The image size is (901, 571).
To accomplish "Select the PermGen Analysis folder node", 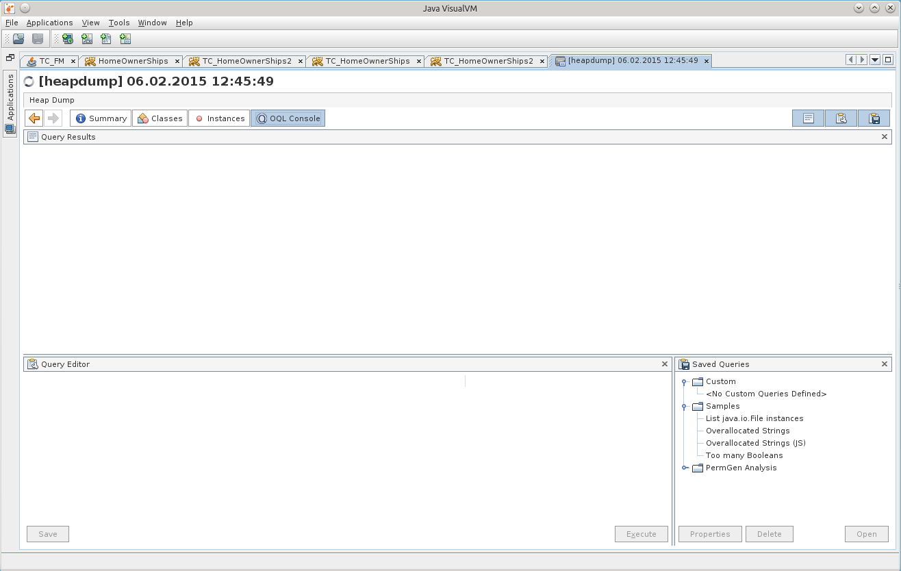I will [741, 468].
